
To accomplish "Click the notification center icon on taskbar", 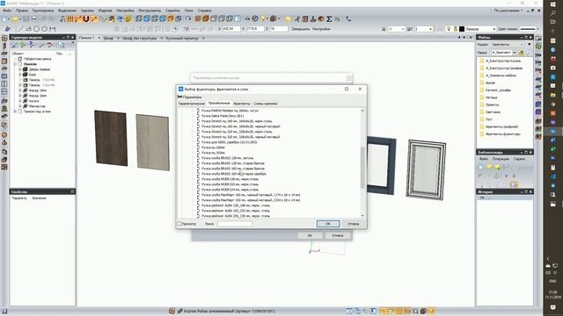I will coord(553,308).
